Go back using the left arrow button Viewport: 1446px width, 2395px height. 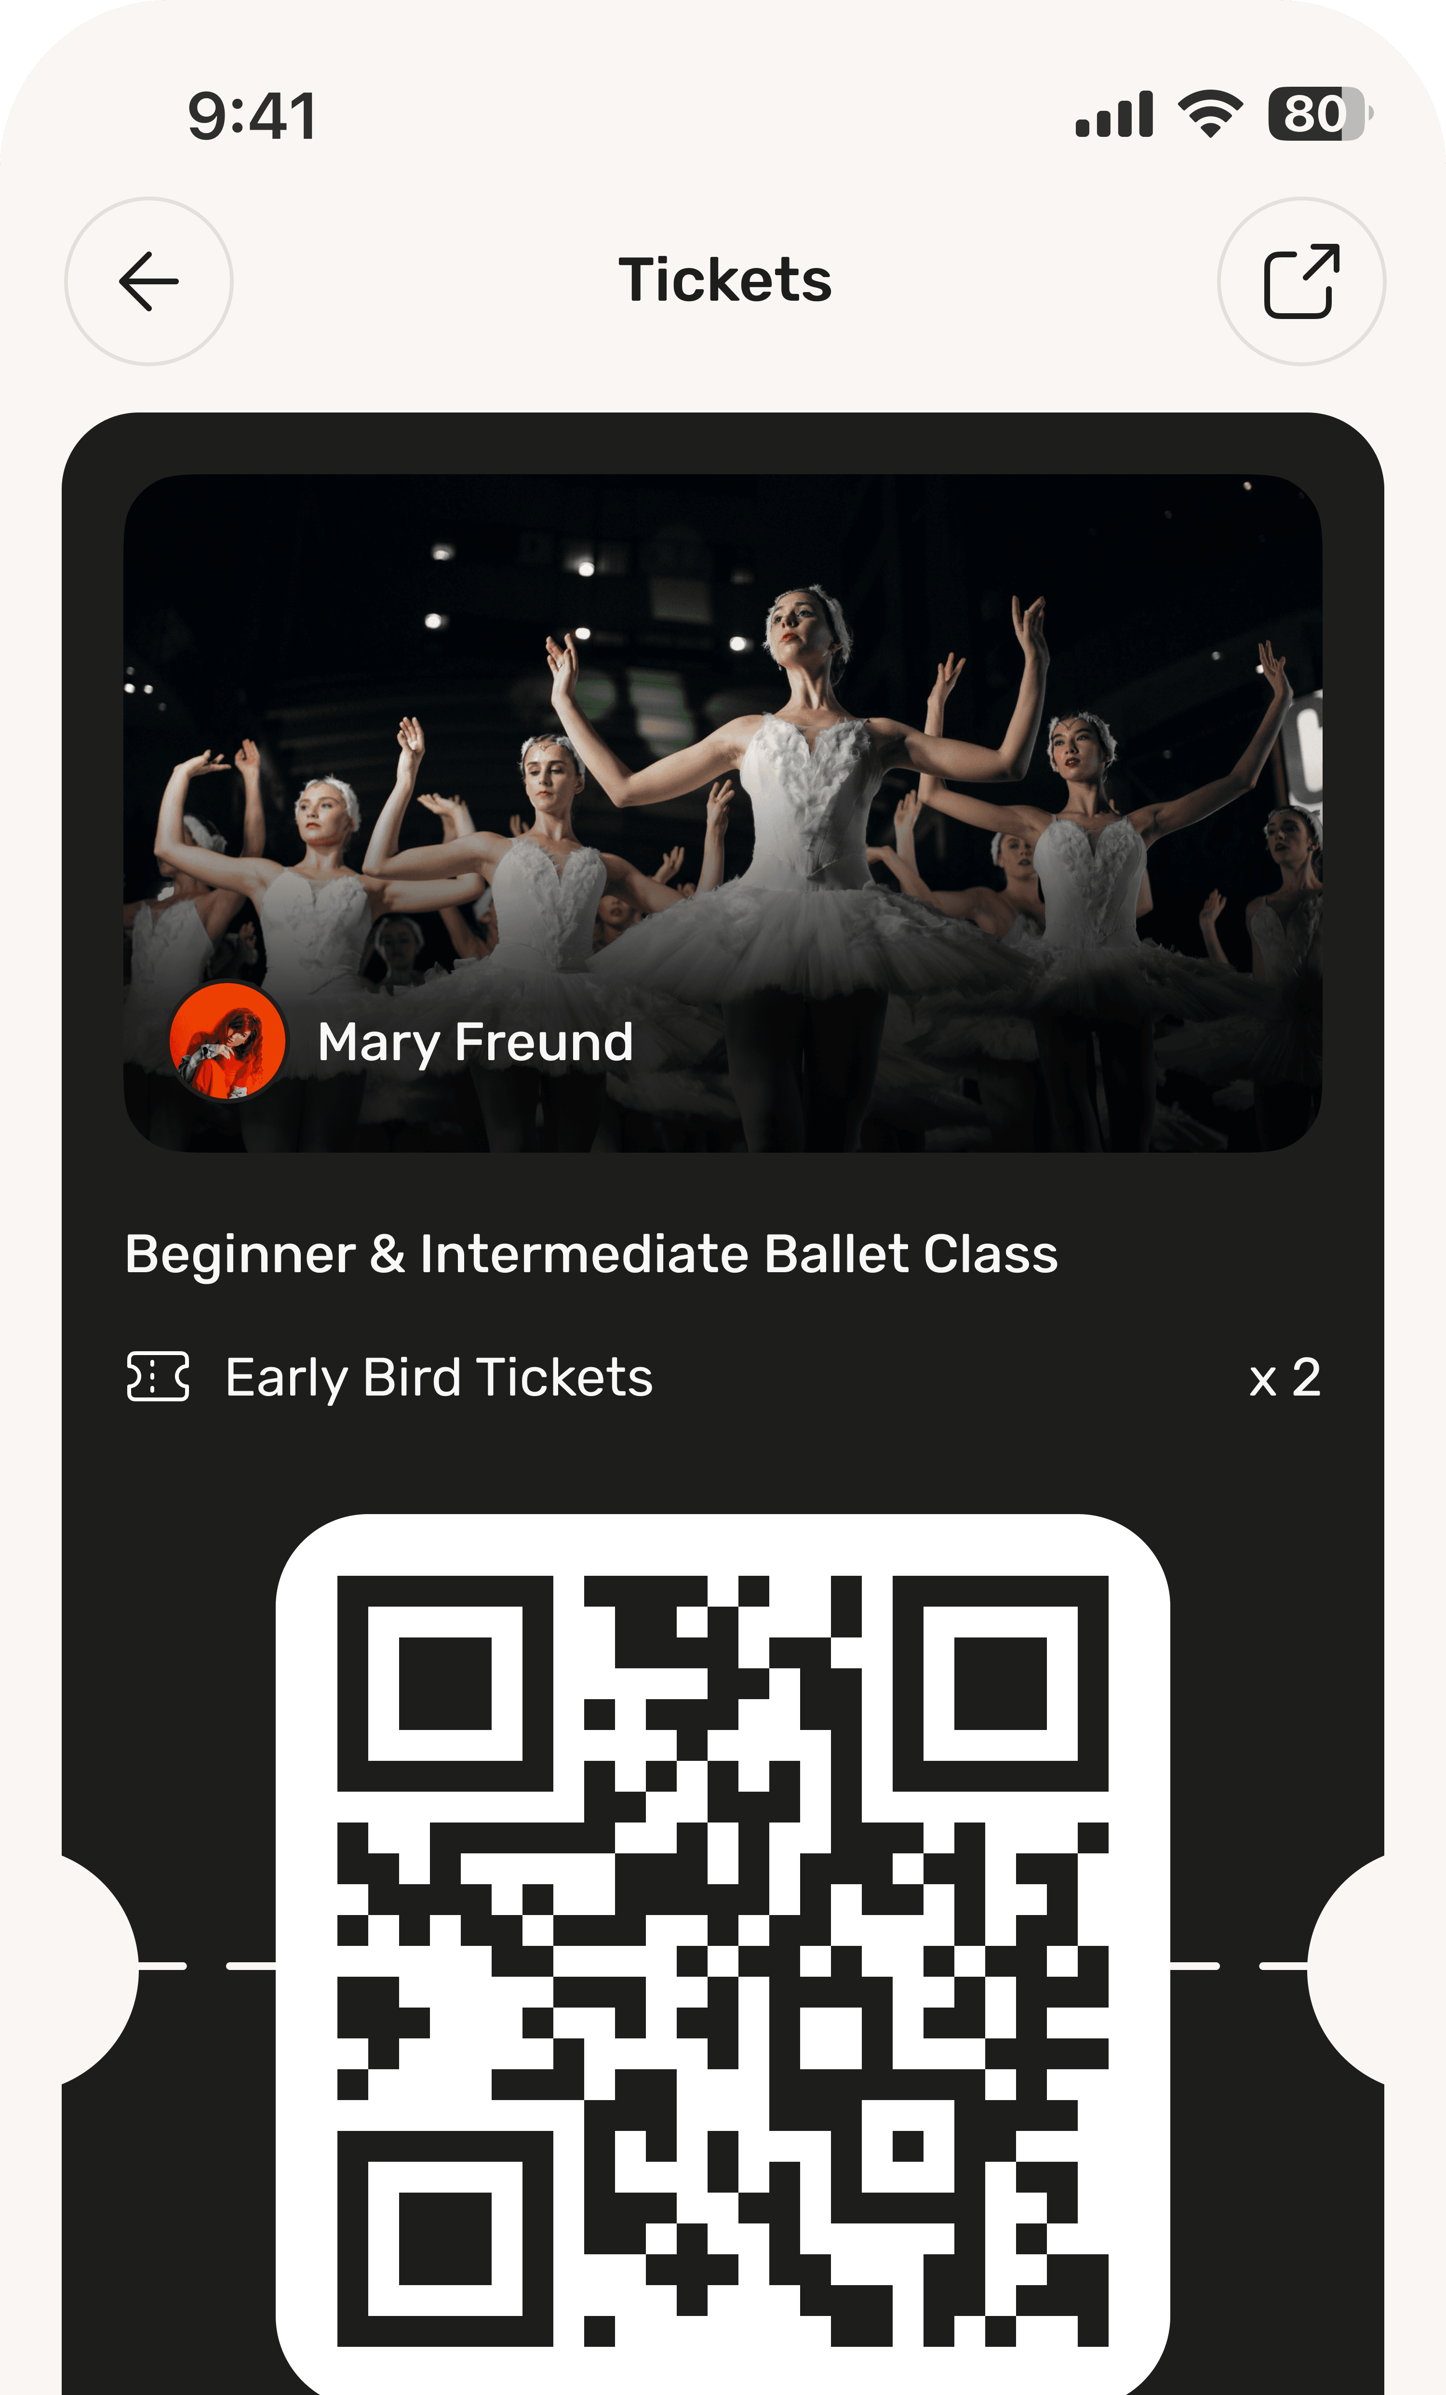point(149,281)
